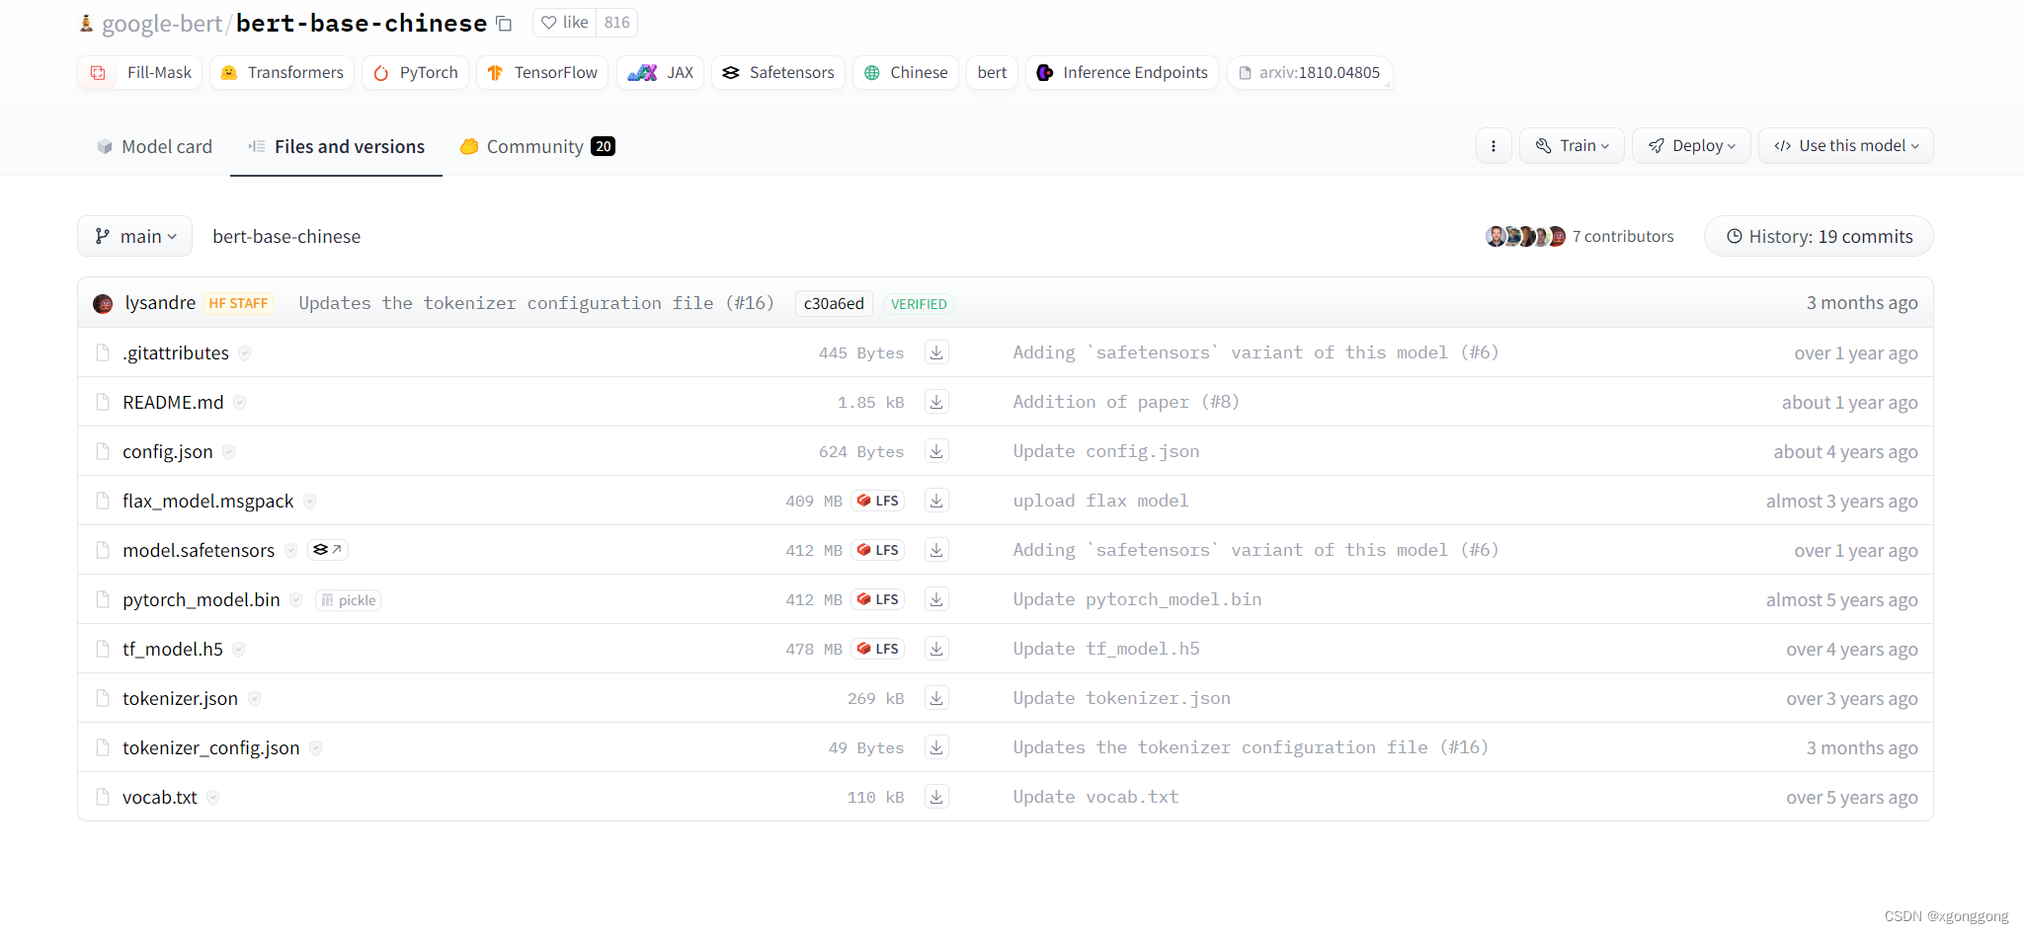Open lysandre's user profile
Viewport: 2024px width, 933px height.
[160, 303]
